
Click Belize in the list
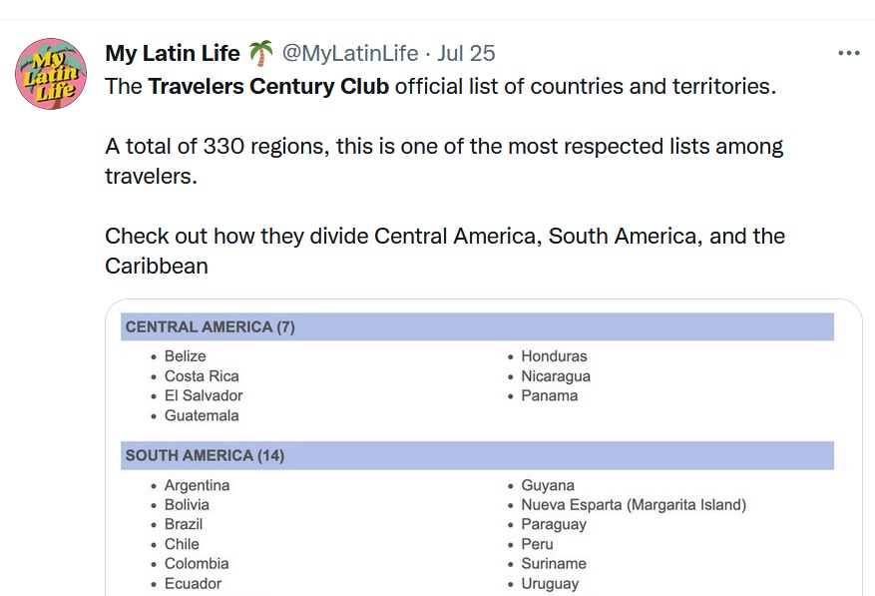tap(186, 356)
